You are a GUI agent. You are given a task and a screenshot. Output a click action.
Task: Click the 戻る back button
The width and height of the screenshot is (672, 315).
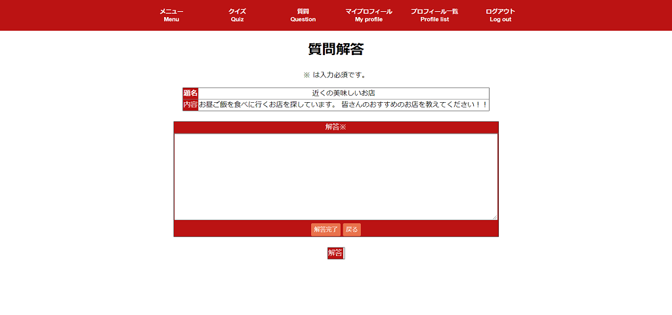click(352, 229)
